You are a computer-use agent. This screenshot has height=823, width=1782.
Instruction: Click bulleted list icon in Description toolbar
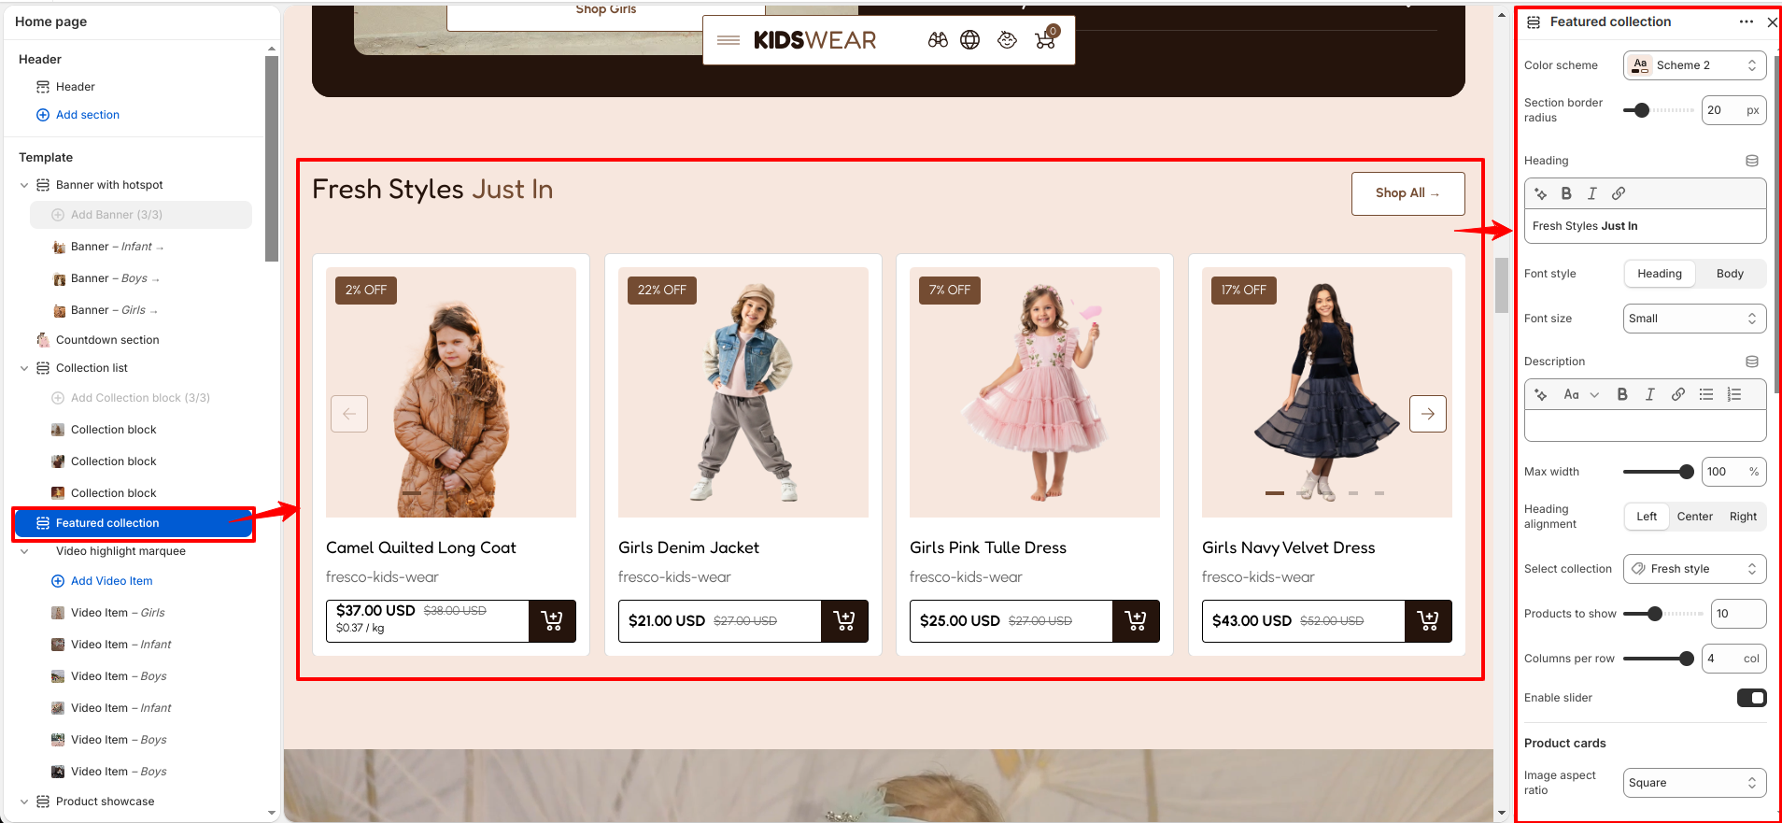coord(1706,394)
